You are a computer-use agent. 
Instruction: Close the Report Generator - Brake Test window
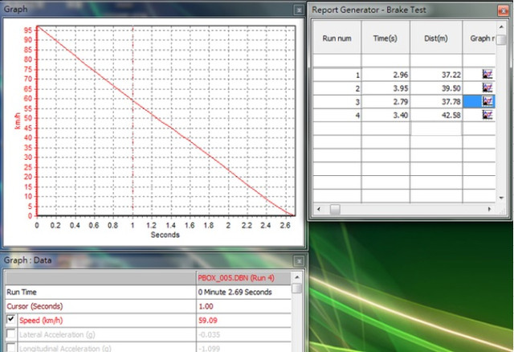coord(503,10)
